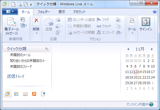Open the binoculars find dropdown arrow
Screen dimensions: 160x110
(x=122, y=32)
